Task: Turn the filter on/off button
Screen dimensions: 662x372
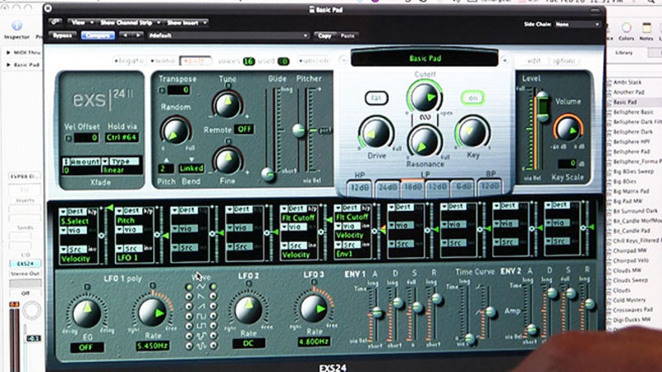Action: coord(473,98)
